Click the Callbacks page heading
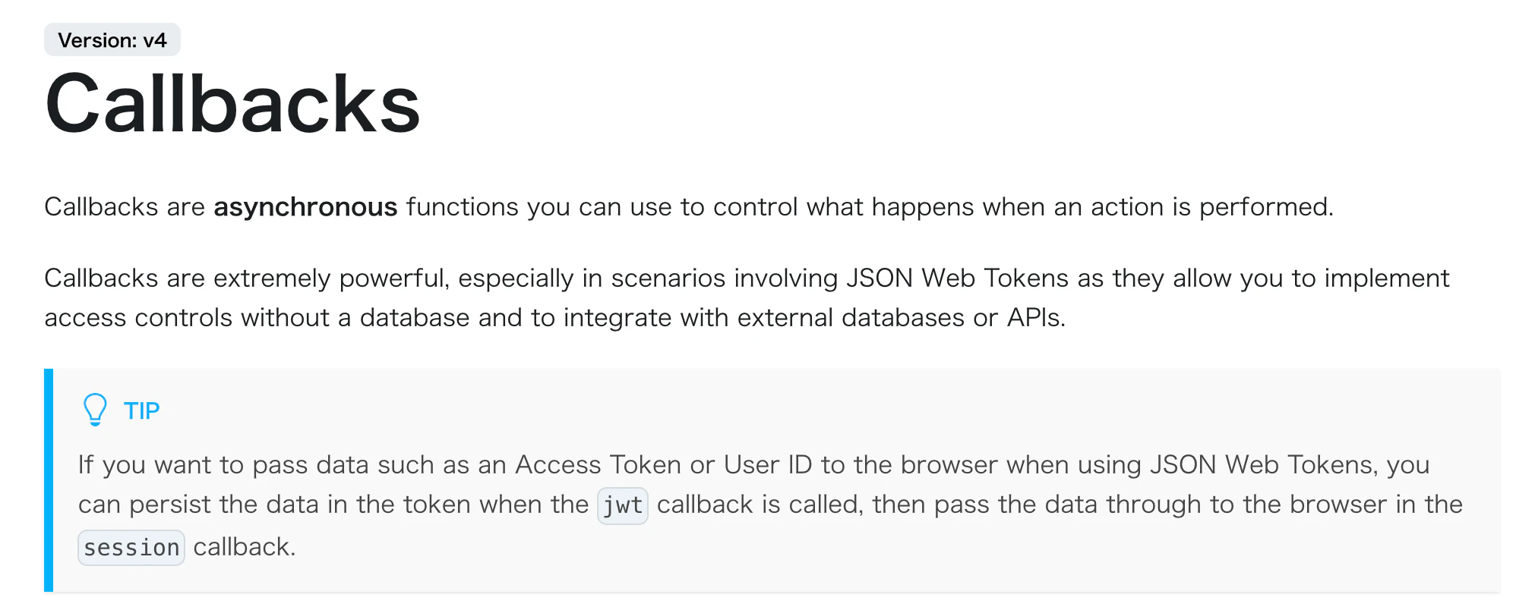1516x610 pixels. (232, 105)
